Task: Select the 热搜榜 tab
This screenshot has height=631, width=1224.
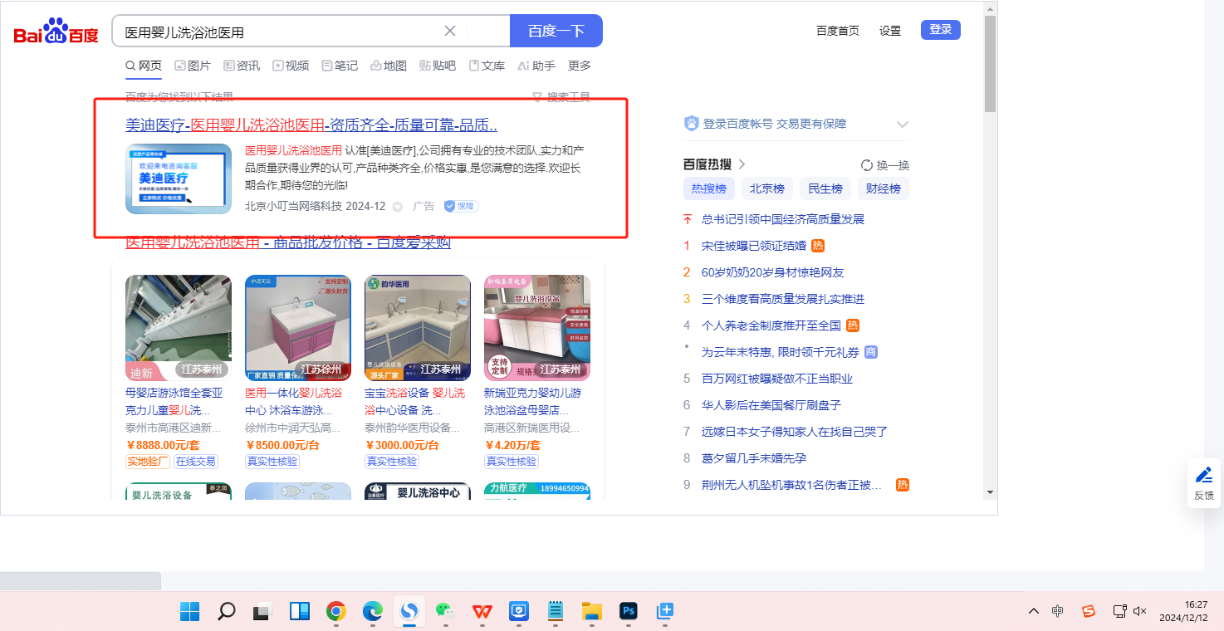Action: click(x=709, y=188)
